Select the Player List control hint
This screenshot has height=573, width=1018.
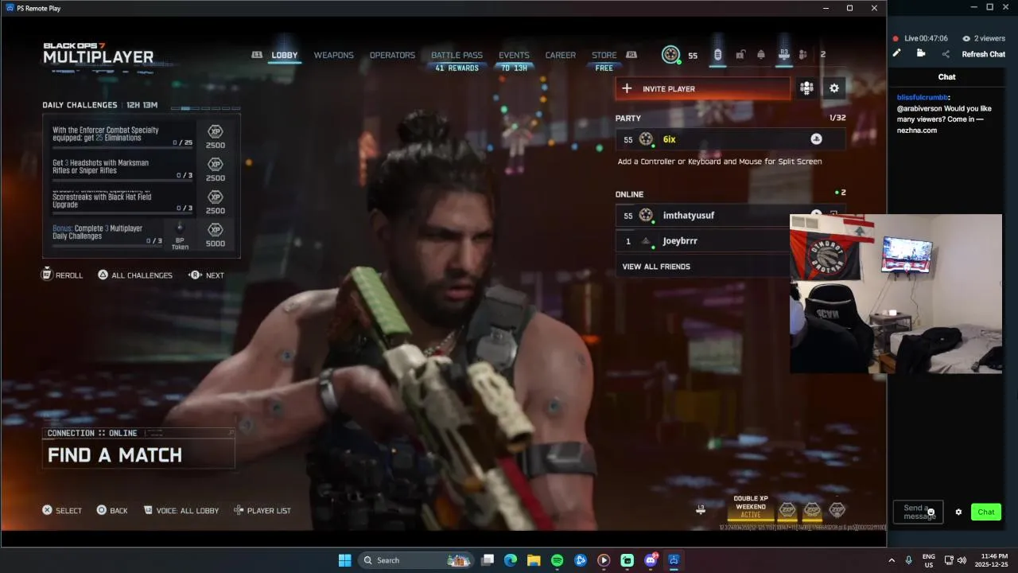pos(262,510)
